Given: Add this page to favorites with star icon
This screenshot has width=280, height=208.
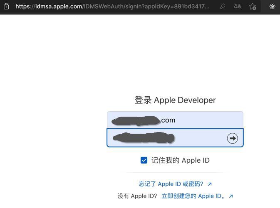Looking at the screenshot, I should click(x=253, y=7).
